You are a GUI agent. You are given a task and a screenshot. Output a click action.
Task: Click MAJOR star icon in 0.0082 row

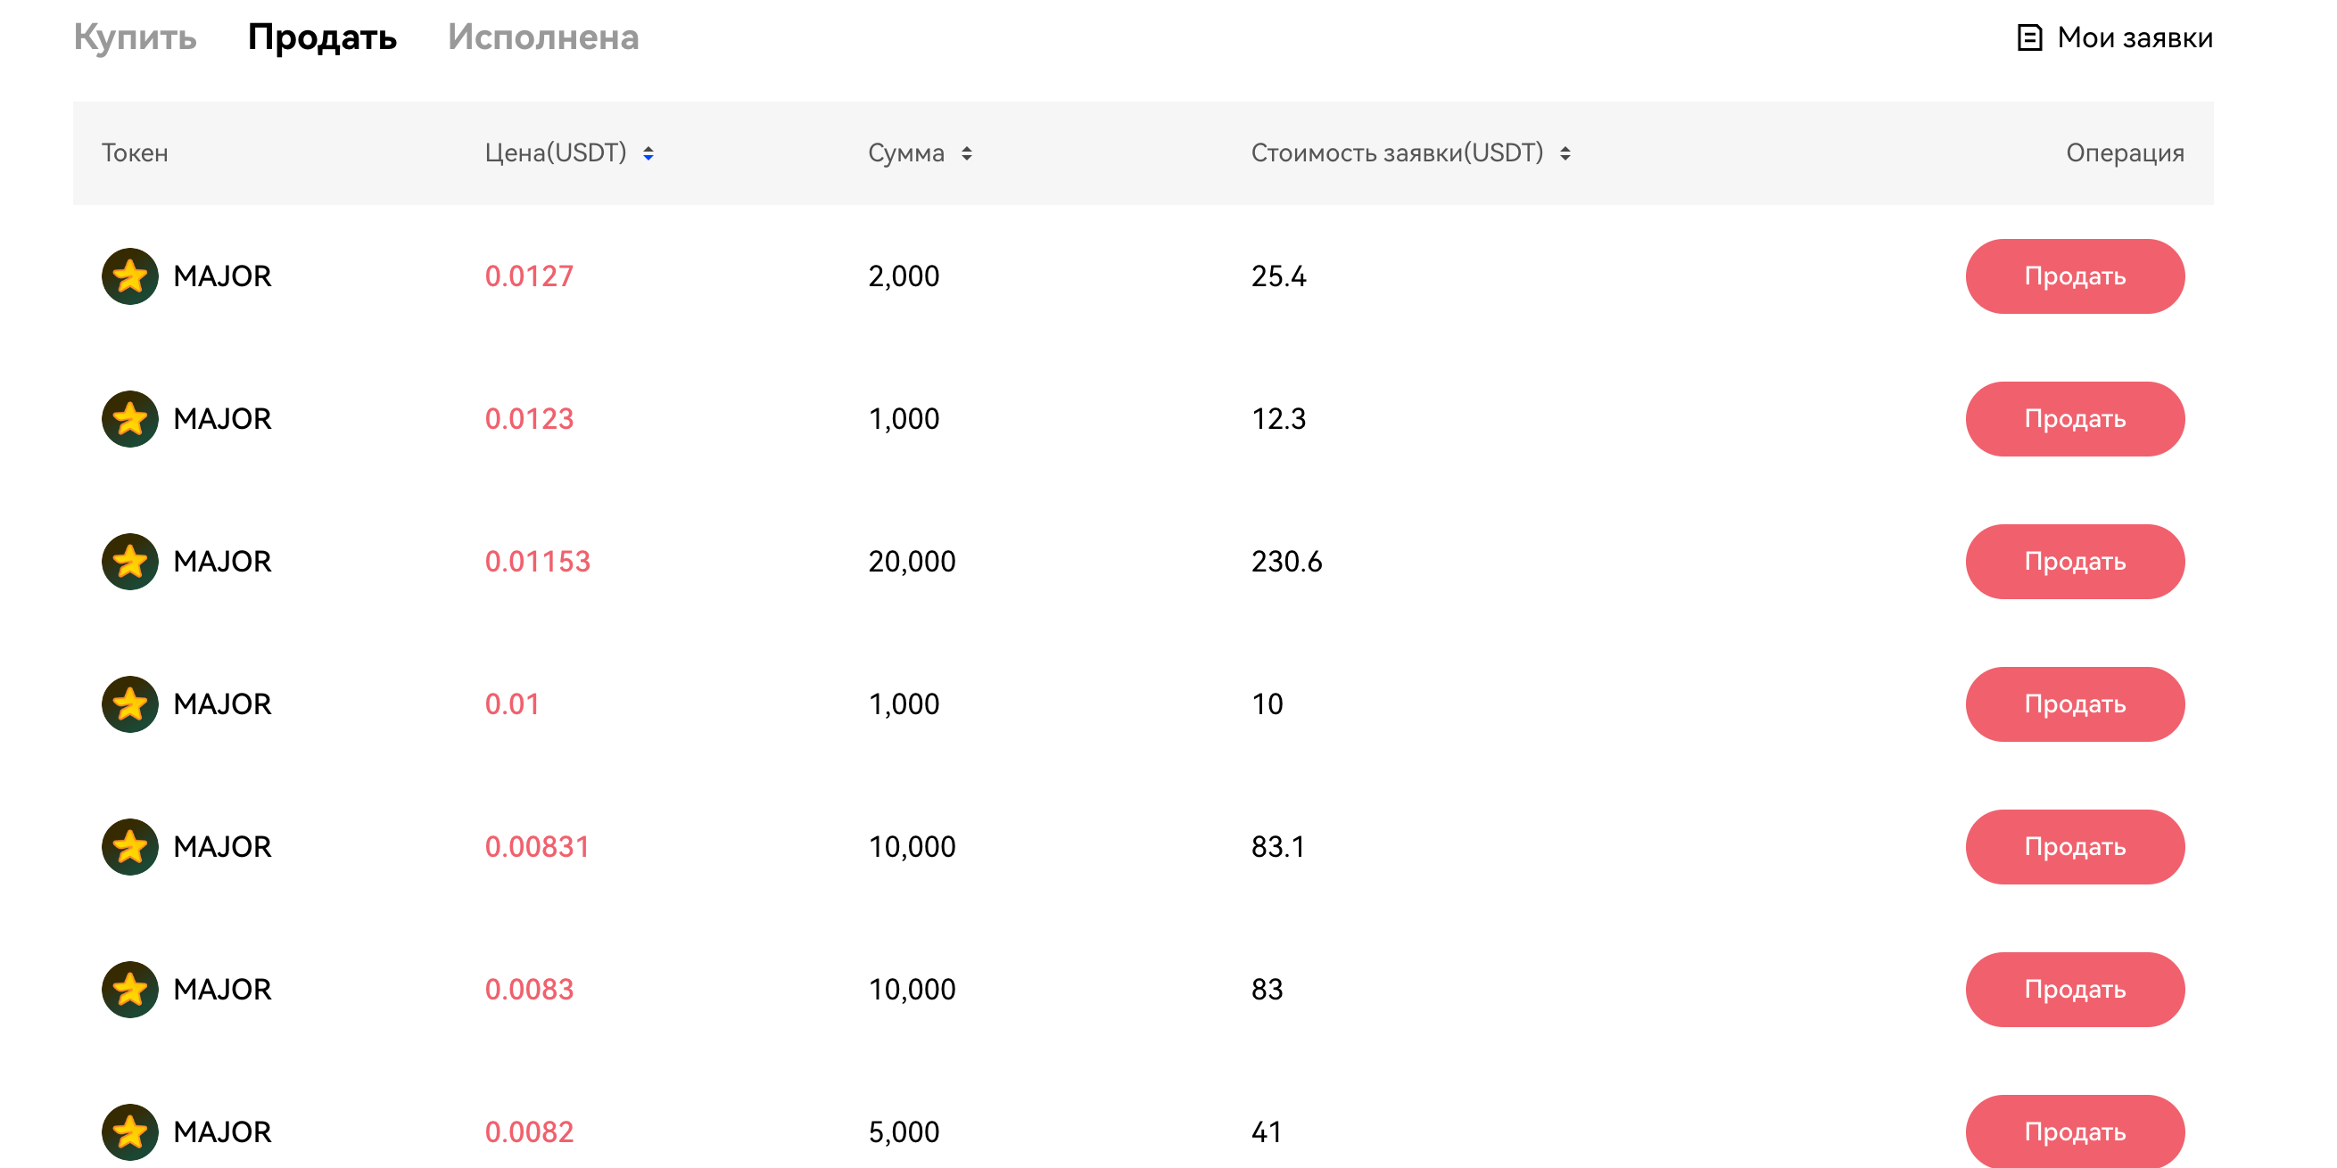click(x=129, y=1131)
